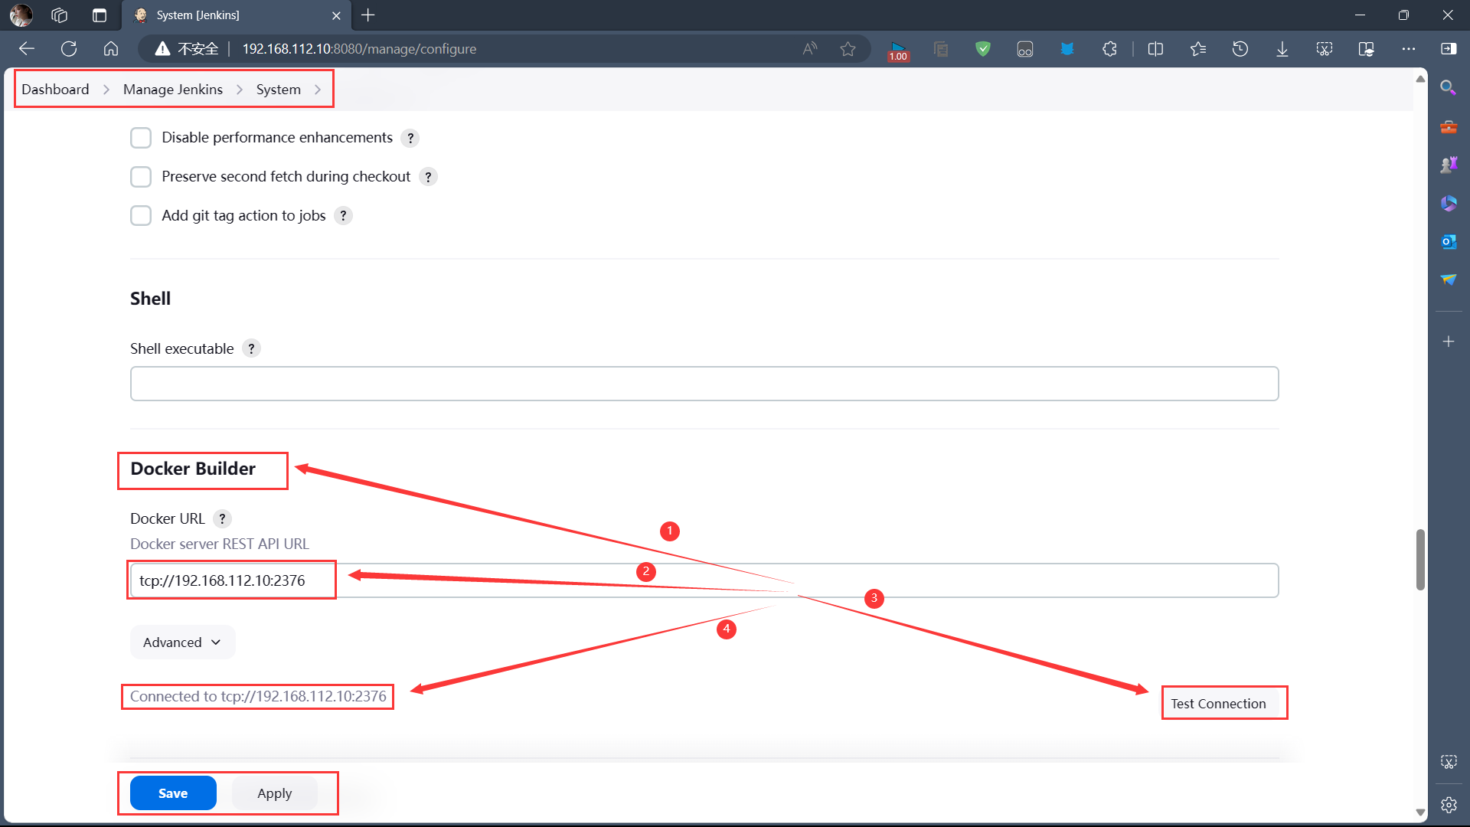This screenshot has height=827, width=1470.
Task: Open Outlook from the Edge sidebar
Action: (x=1449, y=241)
